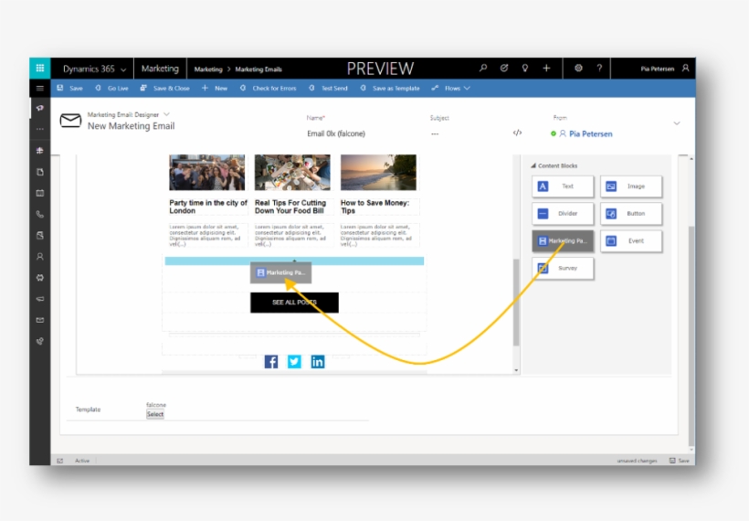This screenshot has width=749, height=521.
Task: Click the HTML code view icon
Action: coord(517,133)
